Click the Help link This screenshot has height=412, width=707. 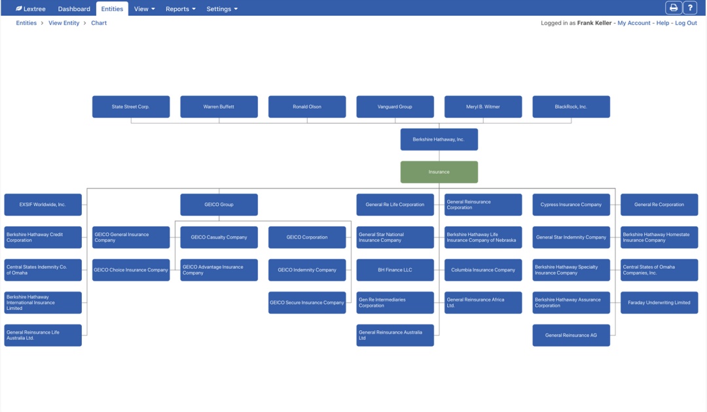[662, 23]
